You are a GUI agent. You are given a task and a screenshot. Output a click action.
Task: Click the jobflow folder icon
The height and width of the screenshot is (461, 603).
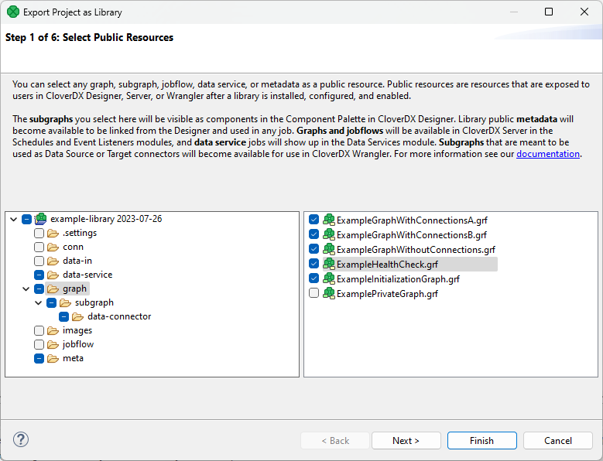coord(53,344)
